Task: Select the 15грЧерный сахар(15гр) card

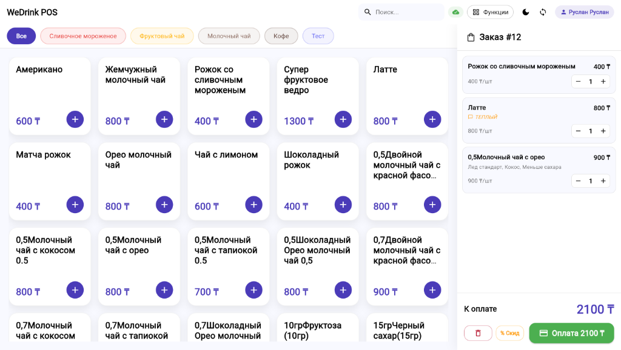Action: (407, 328)
